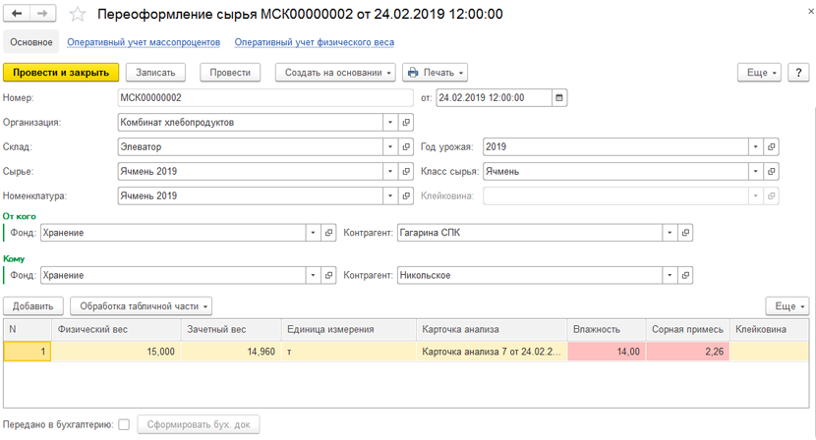Viewport: 816px width, 440px height.
Task: Open Гагарина СПК контрагент record icon
Action: coord(685,233)
